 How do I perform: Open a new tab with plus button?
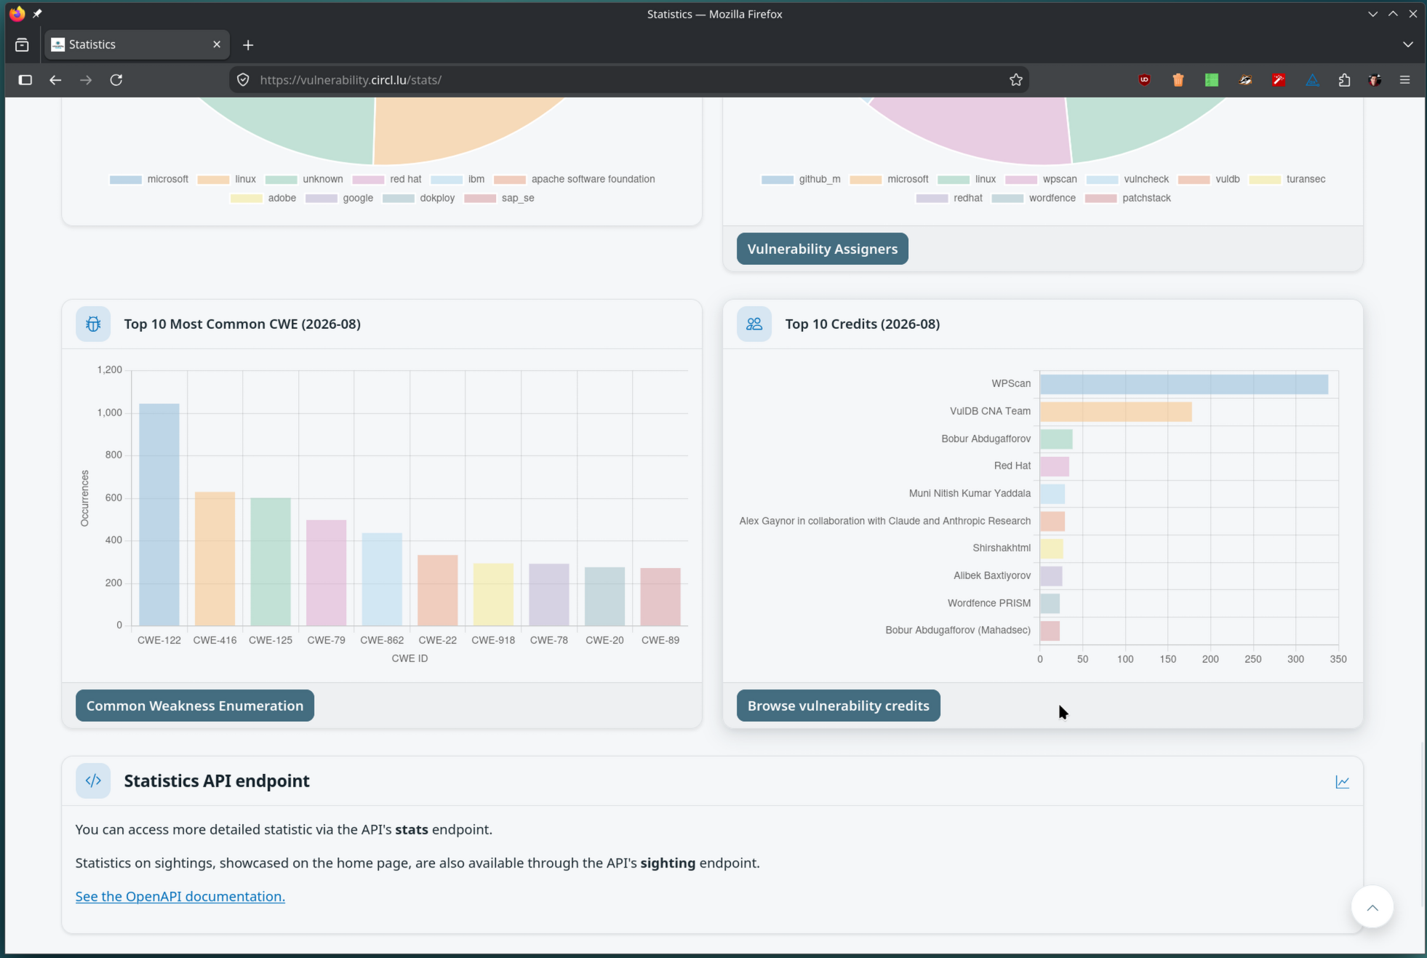click(x=248, y=45)
